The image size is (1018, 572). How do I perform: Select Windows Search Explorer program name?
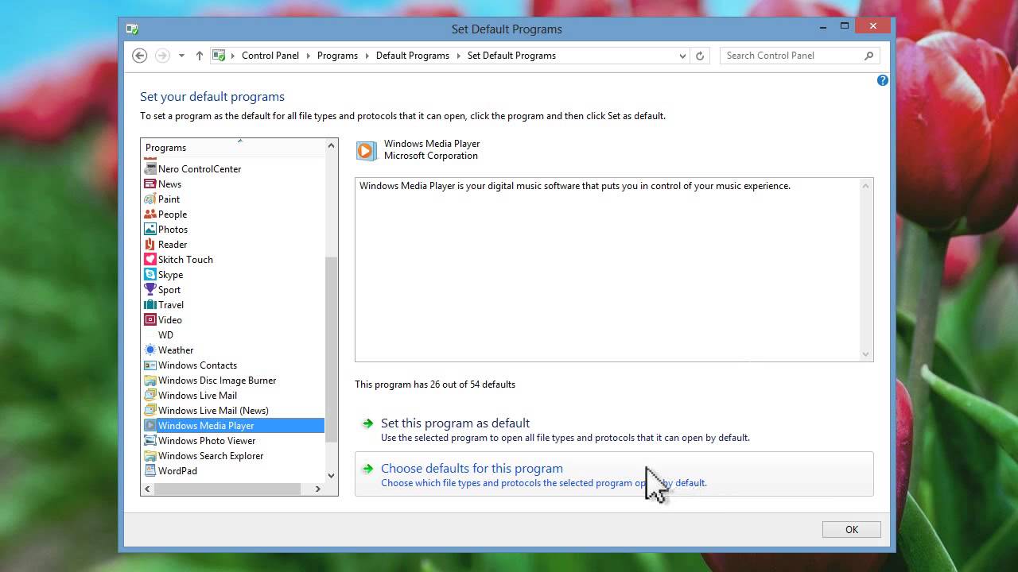(x=211, y=456)
